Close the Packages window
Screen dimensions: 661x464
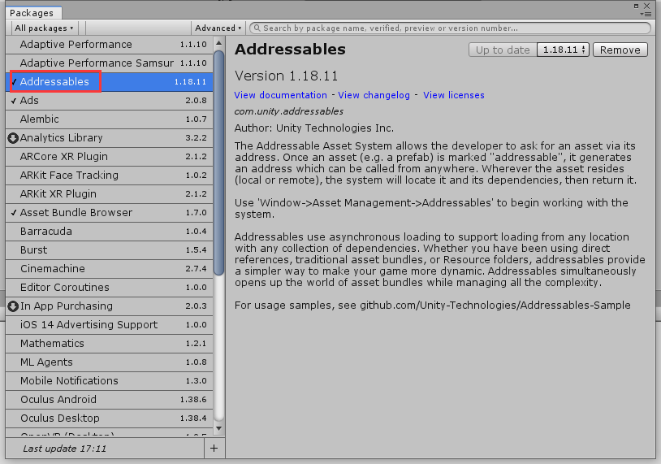(646, 6)
